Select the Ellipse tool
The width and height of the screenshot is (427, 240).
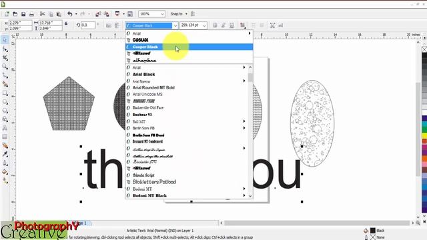tap(5, 102)
